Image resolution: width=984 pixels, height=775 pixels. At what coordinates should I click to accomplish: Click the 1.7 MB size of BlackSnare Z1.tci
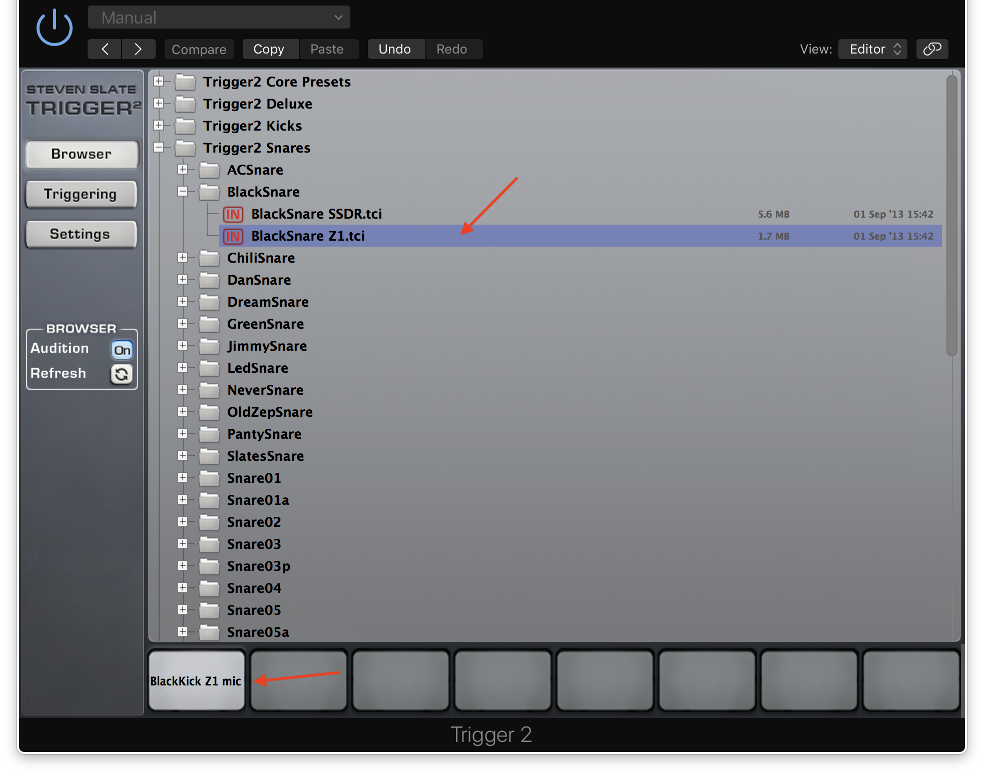[773, 236]
